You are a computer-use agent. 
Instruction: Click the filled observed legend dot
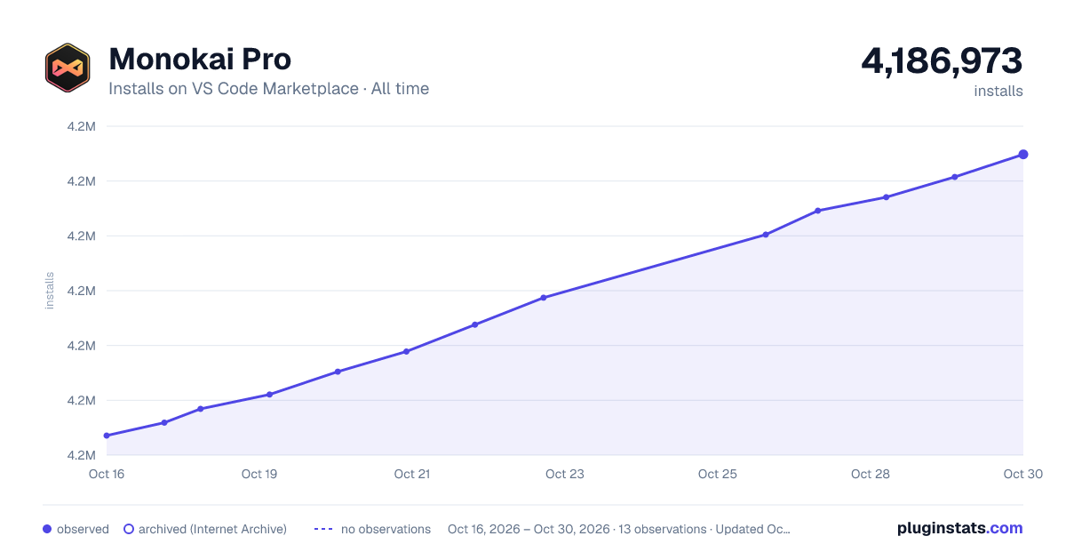pos(47,529)
